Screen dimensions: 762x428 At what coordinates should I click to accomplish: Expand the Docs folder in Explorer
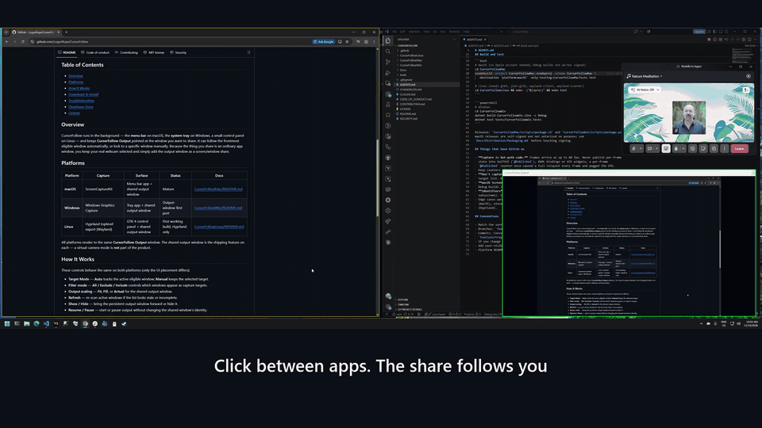[403, 70]
